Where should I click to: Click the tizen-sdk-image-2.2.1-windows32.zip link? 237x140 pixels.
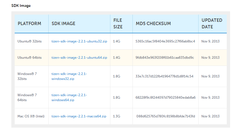click(x=69, y=76)
